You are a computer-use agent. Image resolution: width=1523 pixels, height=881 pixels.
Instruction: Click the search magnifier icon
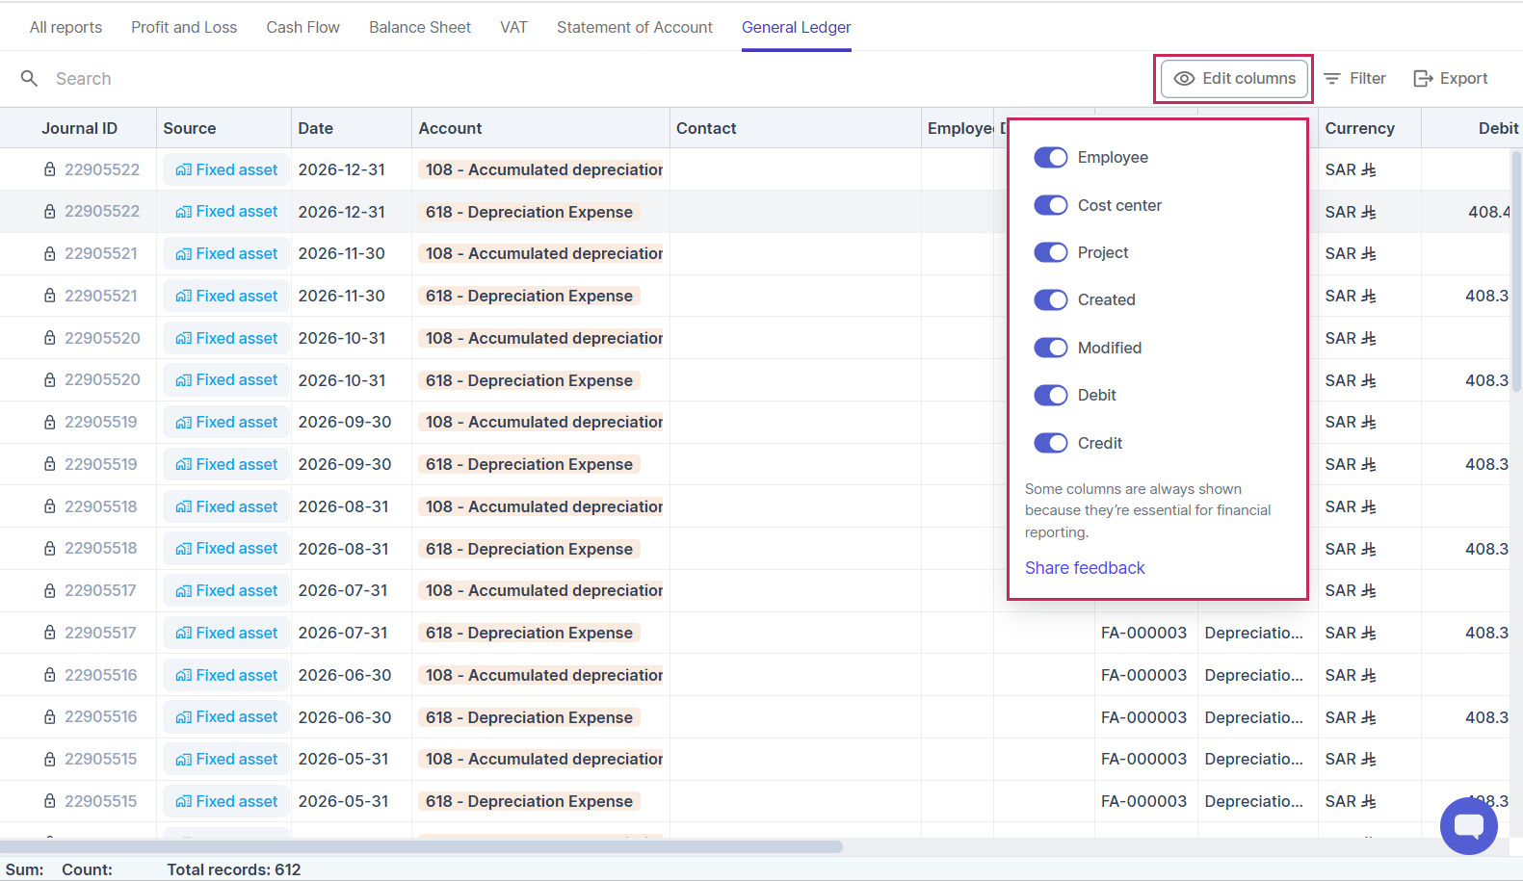pos(30,78)
